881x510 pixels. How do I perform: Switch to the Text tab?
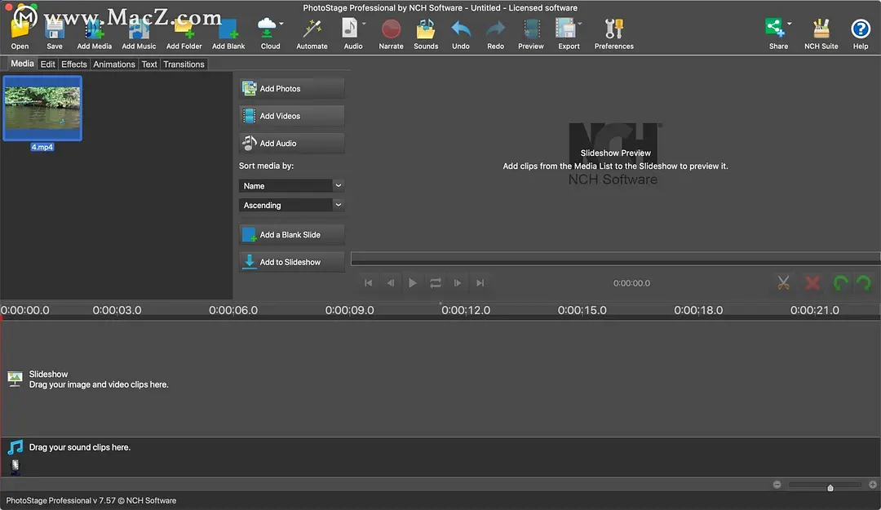pyautogui.click(x=149, y=64)
